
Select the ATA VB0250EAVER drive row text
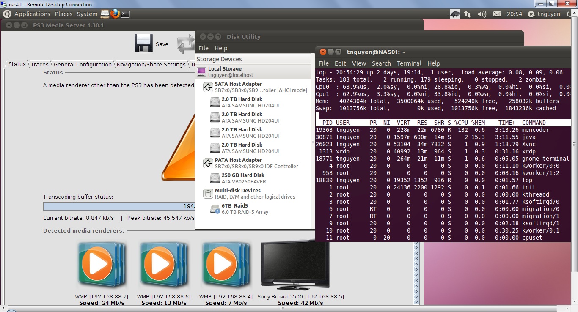pos(244,182)
